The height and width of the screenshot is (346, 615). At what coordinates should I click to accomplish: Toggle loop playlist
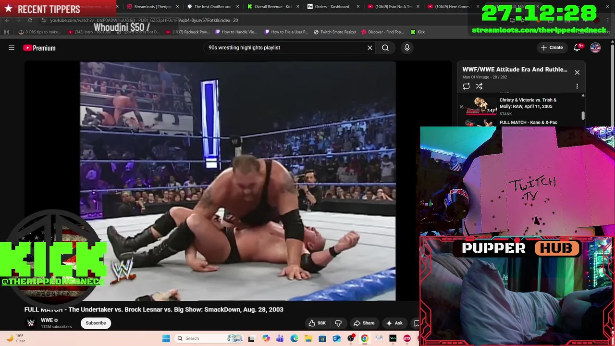point(466,86)
